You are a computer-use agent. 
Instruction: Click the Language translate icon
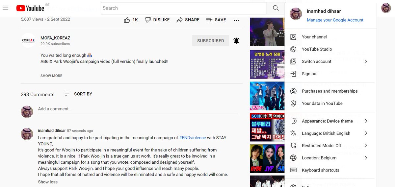(x=293, y=133)
